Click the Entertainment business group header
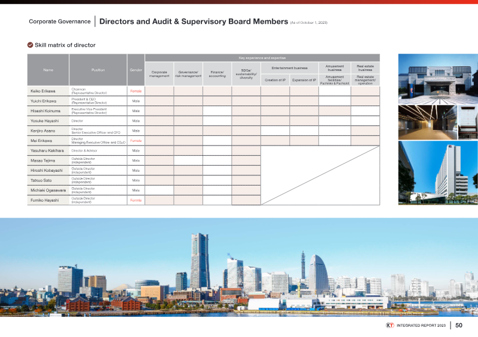 coord(290,68)
